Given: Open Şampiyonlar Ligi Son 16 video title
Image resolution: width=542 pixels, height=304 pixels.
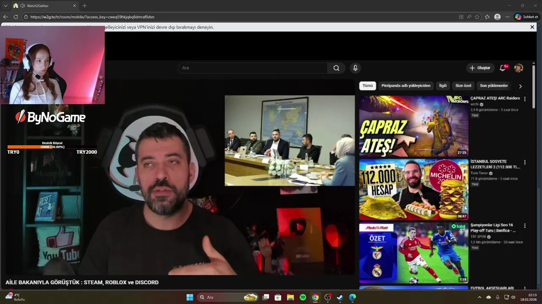Looking at the screenshot, I should 493,228.
